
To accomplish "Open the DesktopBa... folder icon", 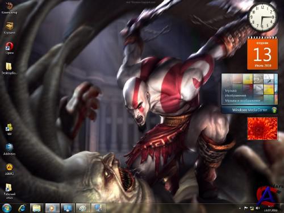I will (x=9, y=68).
